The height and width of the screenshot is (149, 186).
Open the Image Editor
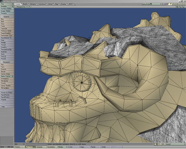7,11
